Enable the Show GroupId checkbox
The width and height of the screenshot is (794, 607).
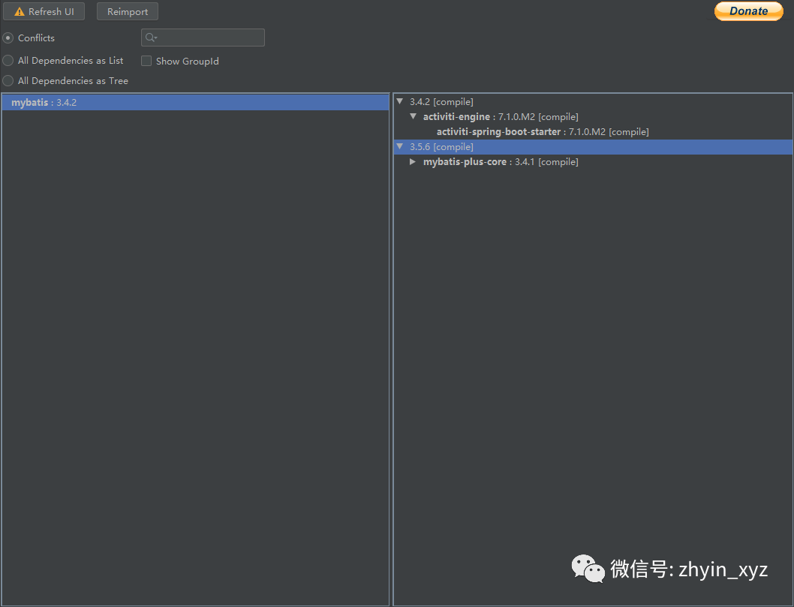coord(146,61)
